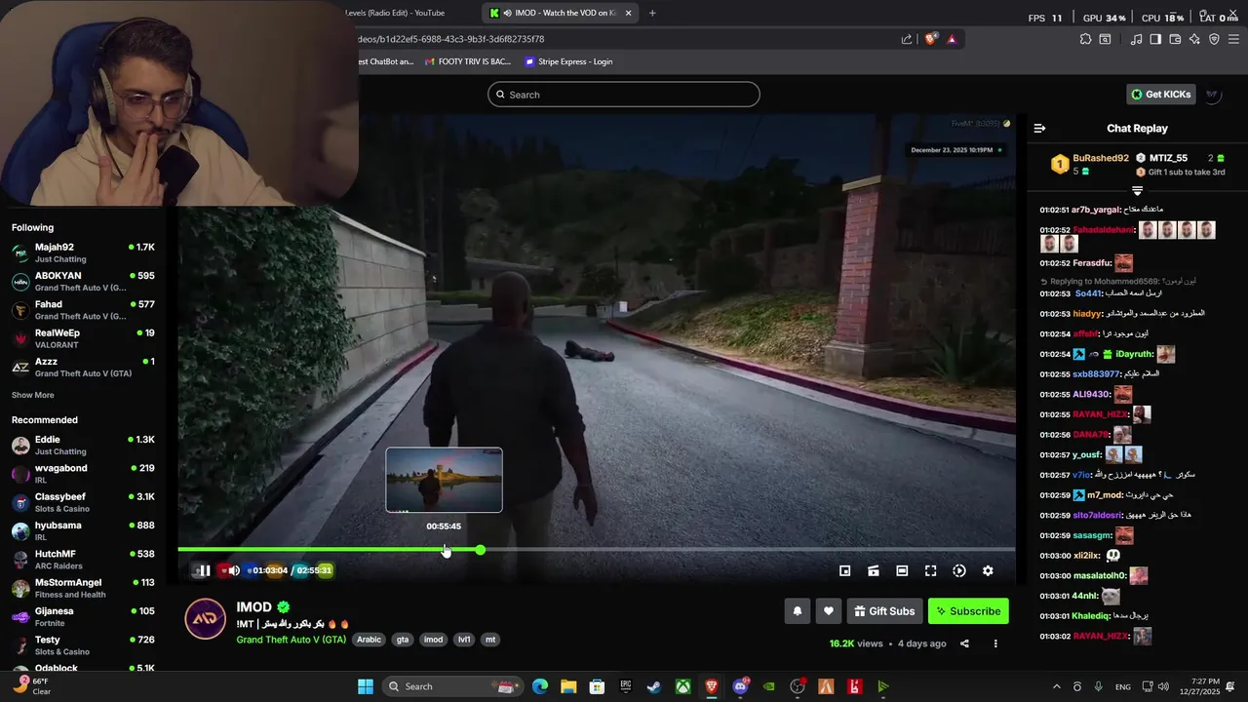Open IMOD channel avatar

206,619
